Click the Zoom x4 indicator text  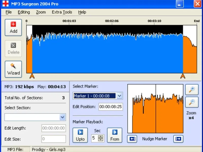coord(191,116)
